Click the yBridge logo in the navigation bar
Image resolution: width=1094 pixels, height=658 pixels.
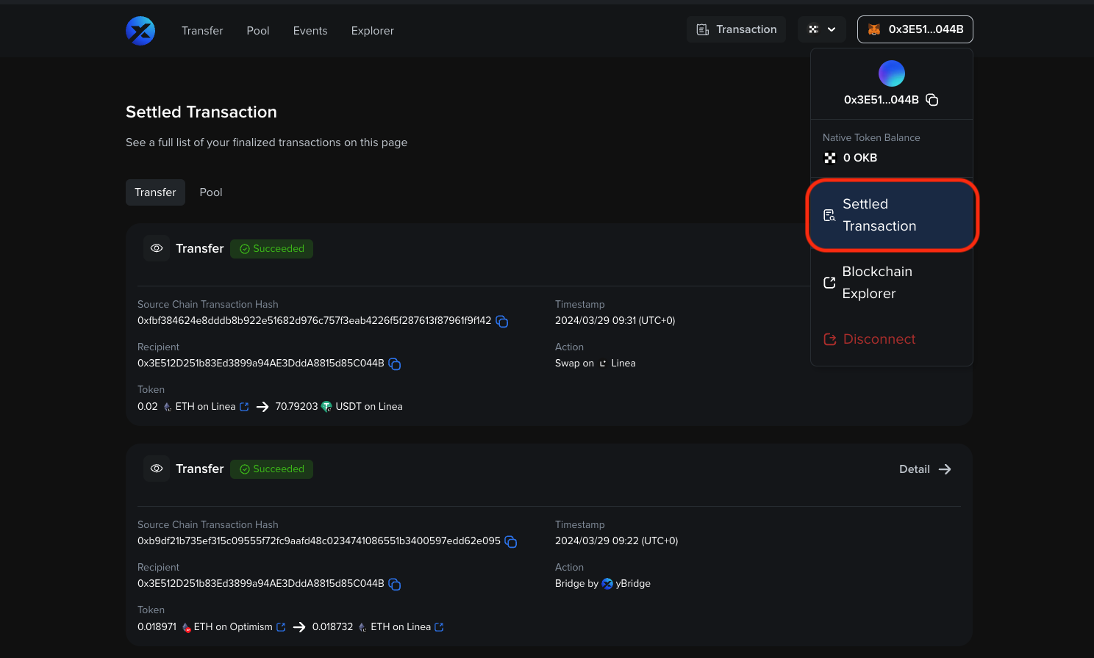[140, 30]
